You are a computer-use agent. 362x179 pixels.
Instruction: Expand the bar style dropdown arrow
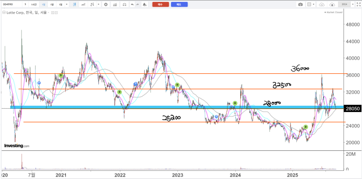click(98, 4)
